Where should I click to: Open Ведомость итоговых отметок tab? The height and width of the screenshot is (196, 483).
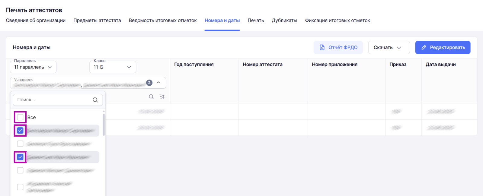tap(163, 21)
